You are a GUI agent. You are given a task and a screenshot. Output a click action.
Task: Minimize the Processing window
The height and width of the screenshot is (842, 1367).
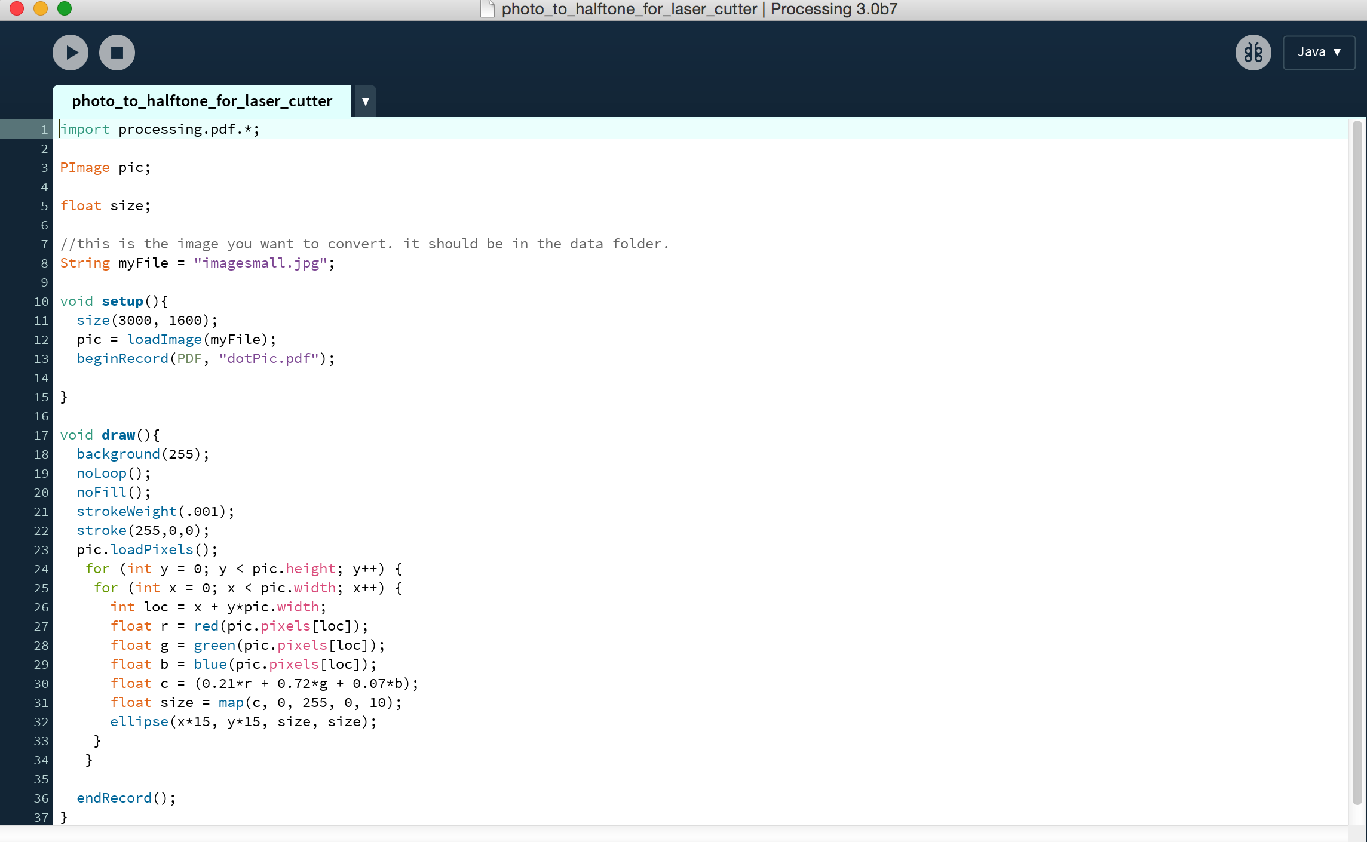click(x=41, y=8)
